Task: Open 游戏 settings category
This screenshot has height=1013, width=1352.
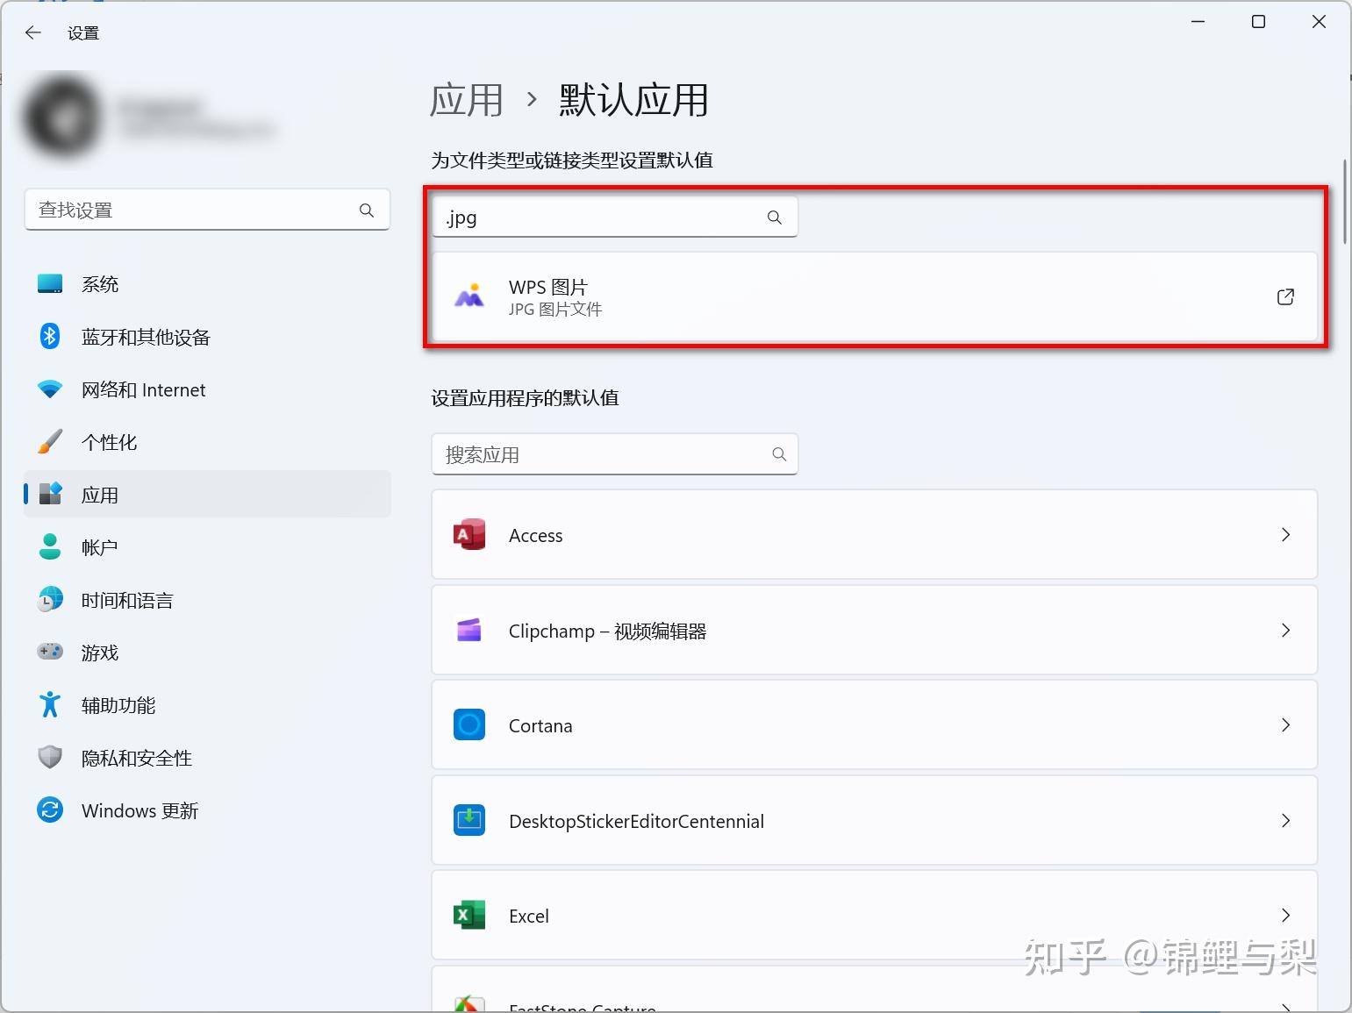Action: pyautogui.click(x=207, y=653)
